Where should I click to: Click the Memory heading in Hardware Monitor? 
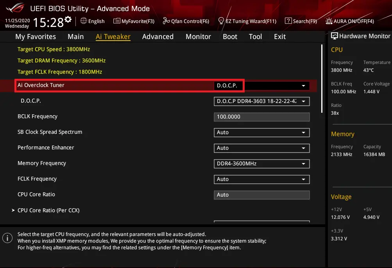(342, 134)
